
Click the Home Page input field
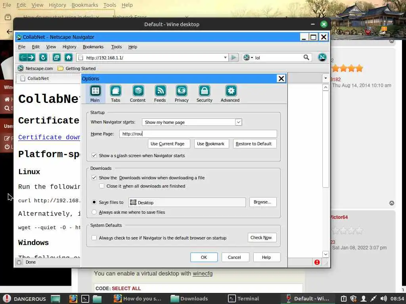point(198,134)
